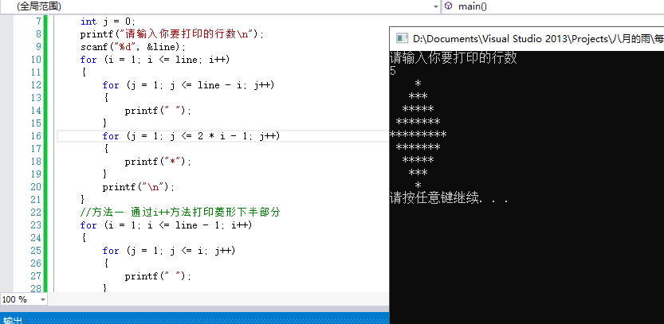Click line number 15 in the gutter
Screen dimensions: 664x324
click(36, 123)
